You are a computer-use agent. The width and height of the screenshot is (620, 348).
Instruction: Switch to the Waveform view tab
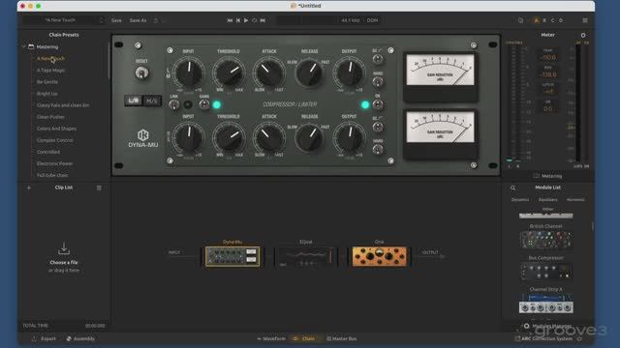(x=271, y=338)
